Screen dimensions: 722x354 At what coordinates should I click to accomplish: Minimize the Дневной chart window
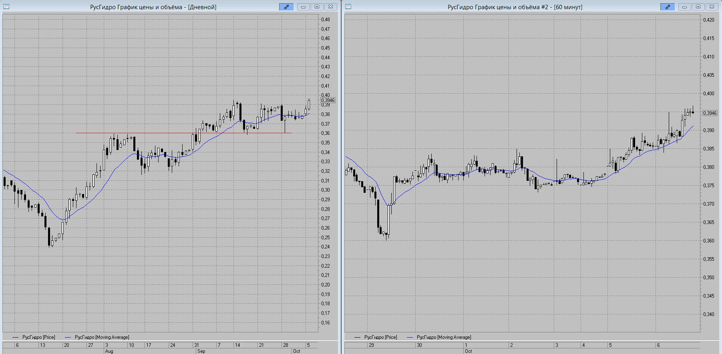pos(303,7)
